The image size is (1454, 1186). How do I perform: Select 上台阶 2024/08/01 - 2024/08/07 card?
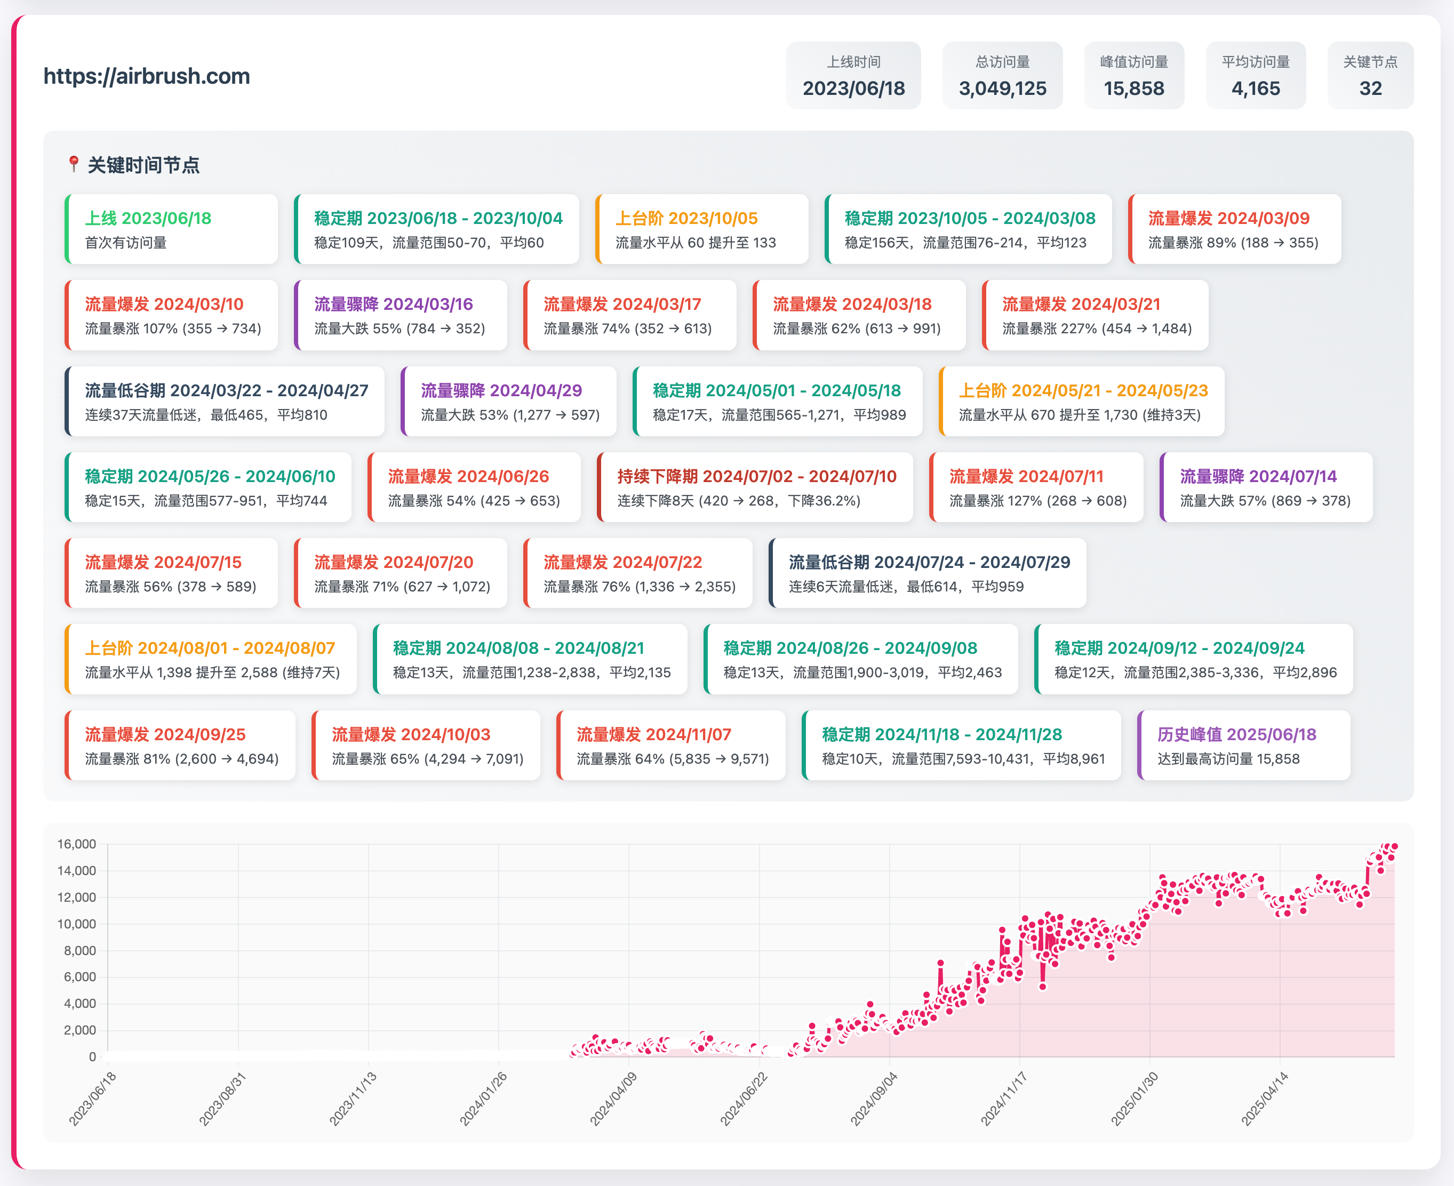(x=211, y=659)
